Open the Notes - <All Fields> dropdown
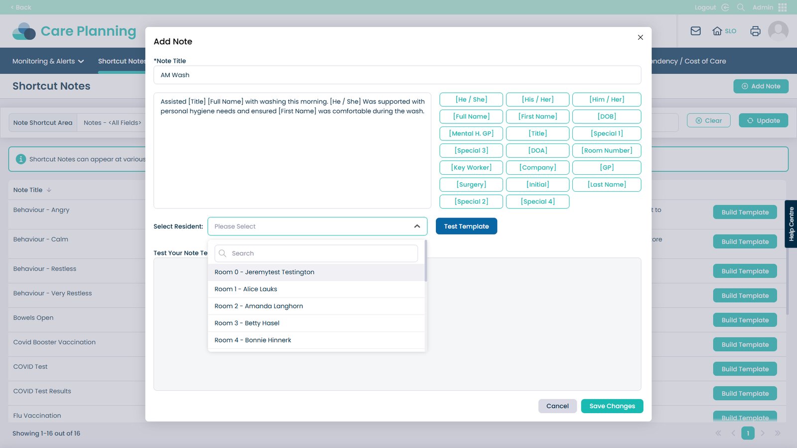The width and height of the screenshot is (797, 448). (112, 122)
